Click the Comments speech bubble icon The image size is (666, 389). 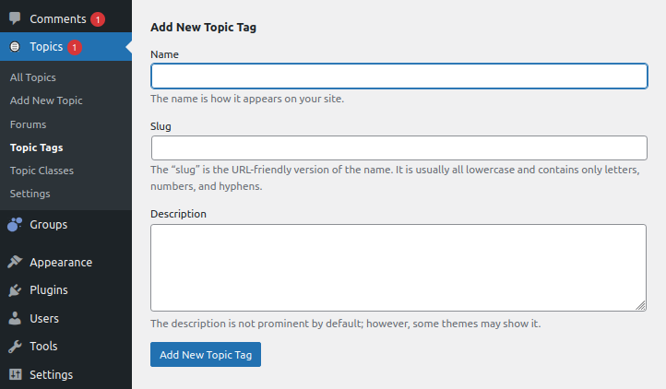click(15, 18)
